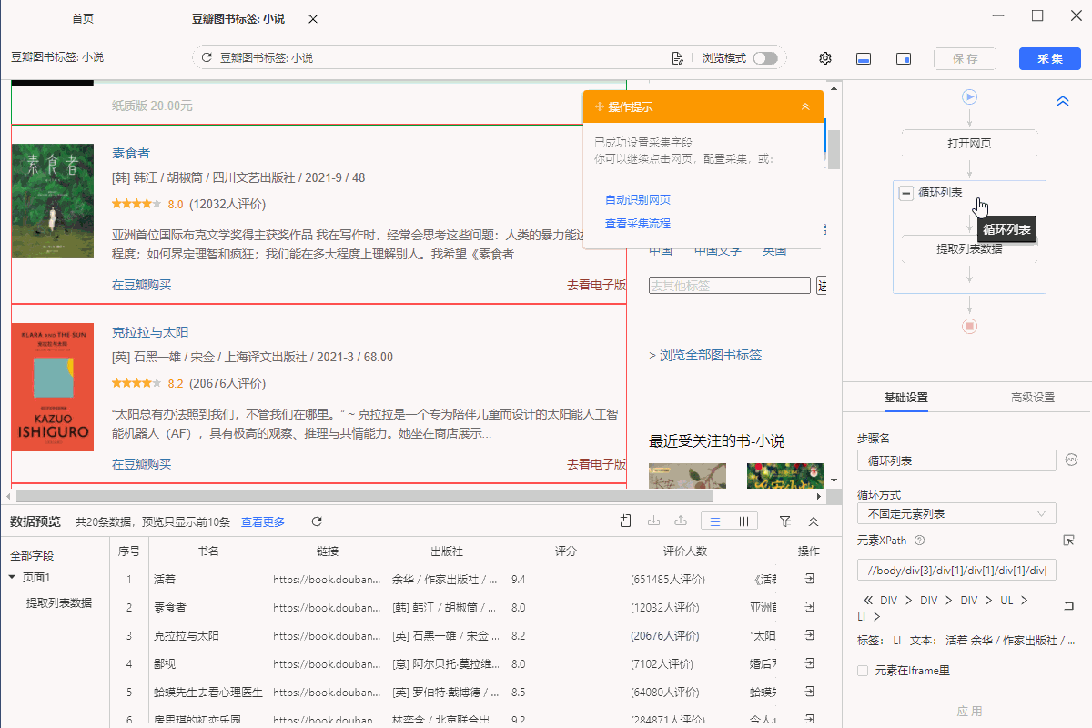Collapse the 操作提示 panel
The width and height of the screenshot is (1092, 728).
click(805, 106)
